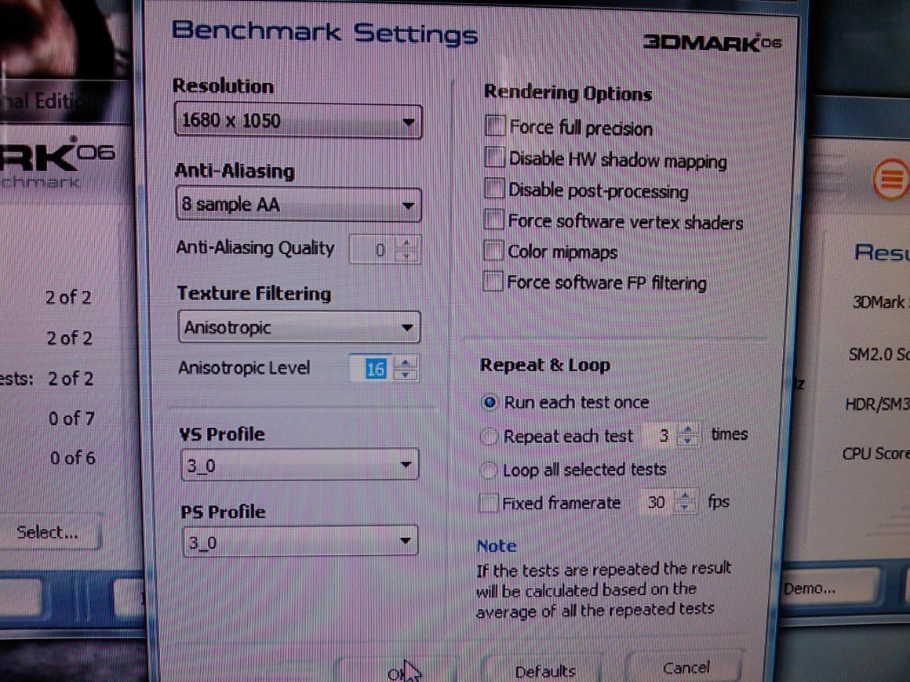The width and height of the screenshot is (910, 682).
Task: Click the Benchmark Settings title
Action: pyautogui.click(x=325, y=32)
